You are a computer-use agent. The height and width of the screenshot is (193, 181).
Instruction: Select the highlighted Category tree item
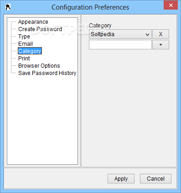pos(30,51)
